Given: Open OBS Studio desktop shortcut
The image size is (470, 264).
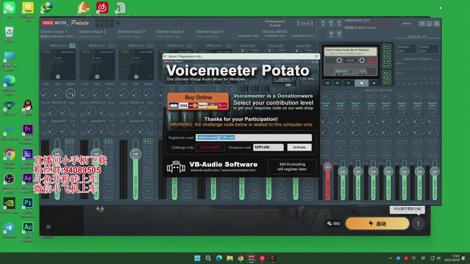Looking at the screenshot, I should pyautogui.click(x=9, y=183).
